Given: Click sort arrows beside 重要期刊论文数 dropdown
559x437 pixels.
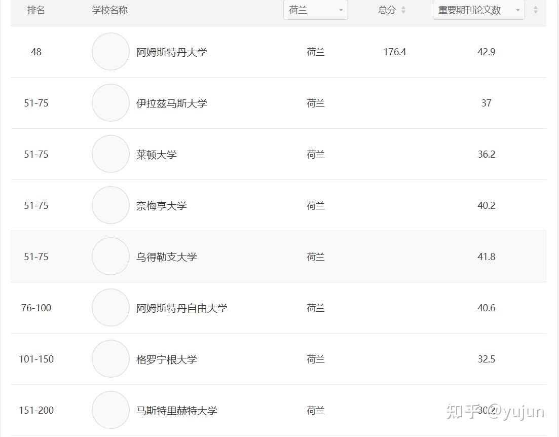Looking at the screenshot, I should (x=536, y=10).
